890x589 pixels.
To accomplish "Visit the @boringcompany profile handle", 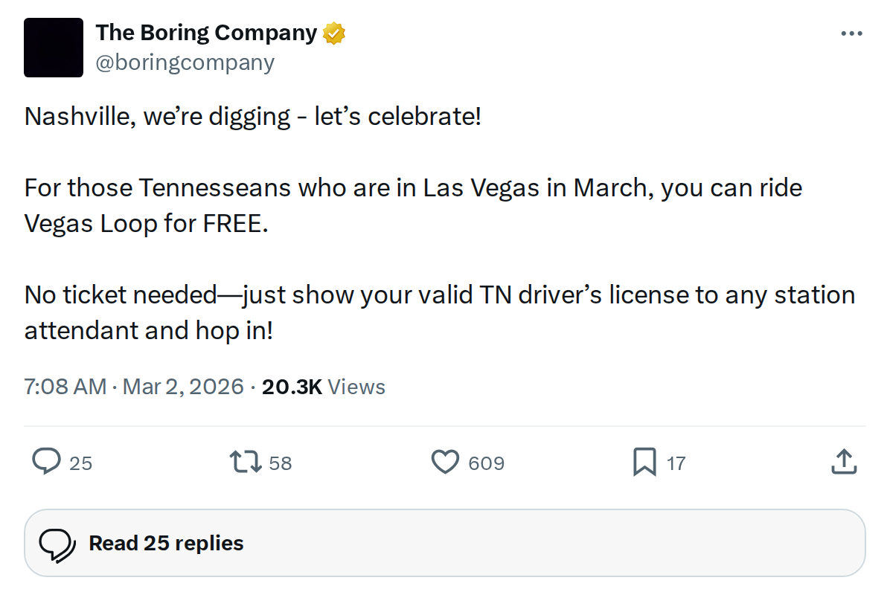I will (x=185, y=62).
